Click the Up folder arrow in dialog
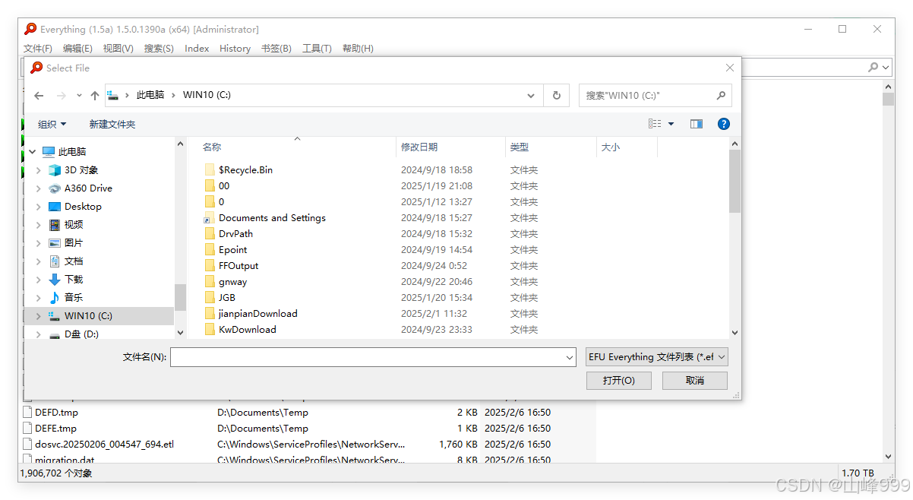The width and height of the screenshot is (913, 500). point(95,96)
